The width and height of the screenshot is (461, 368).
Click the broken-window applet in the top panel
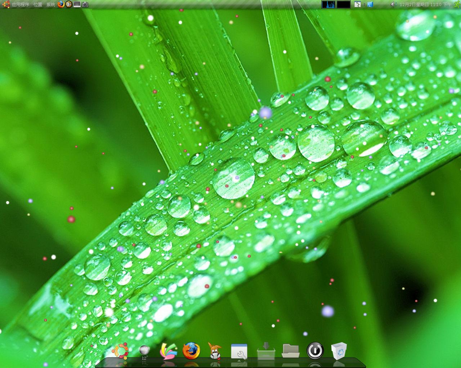point(358,4)
